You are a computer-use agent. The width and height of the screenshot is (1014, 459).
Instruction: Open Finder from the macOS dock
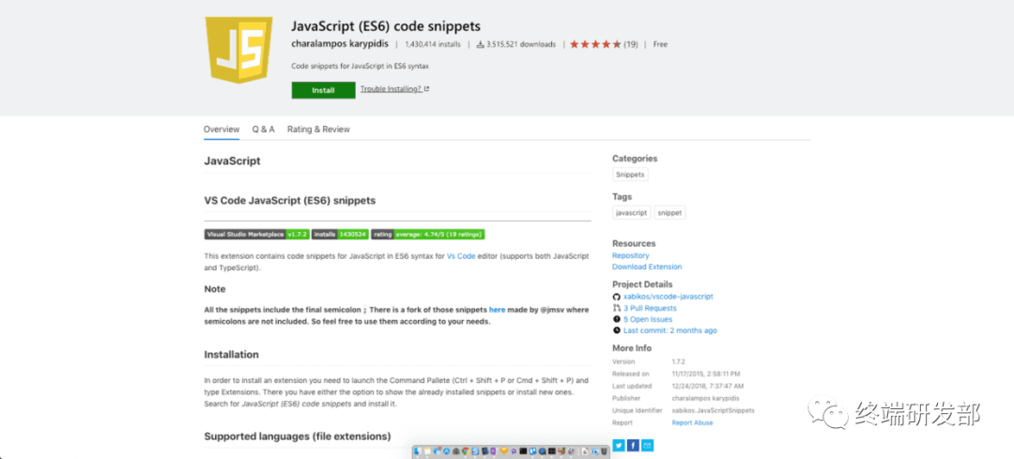(x=418, y=452)
